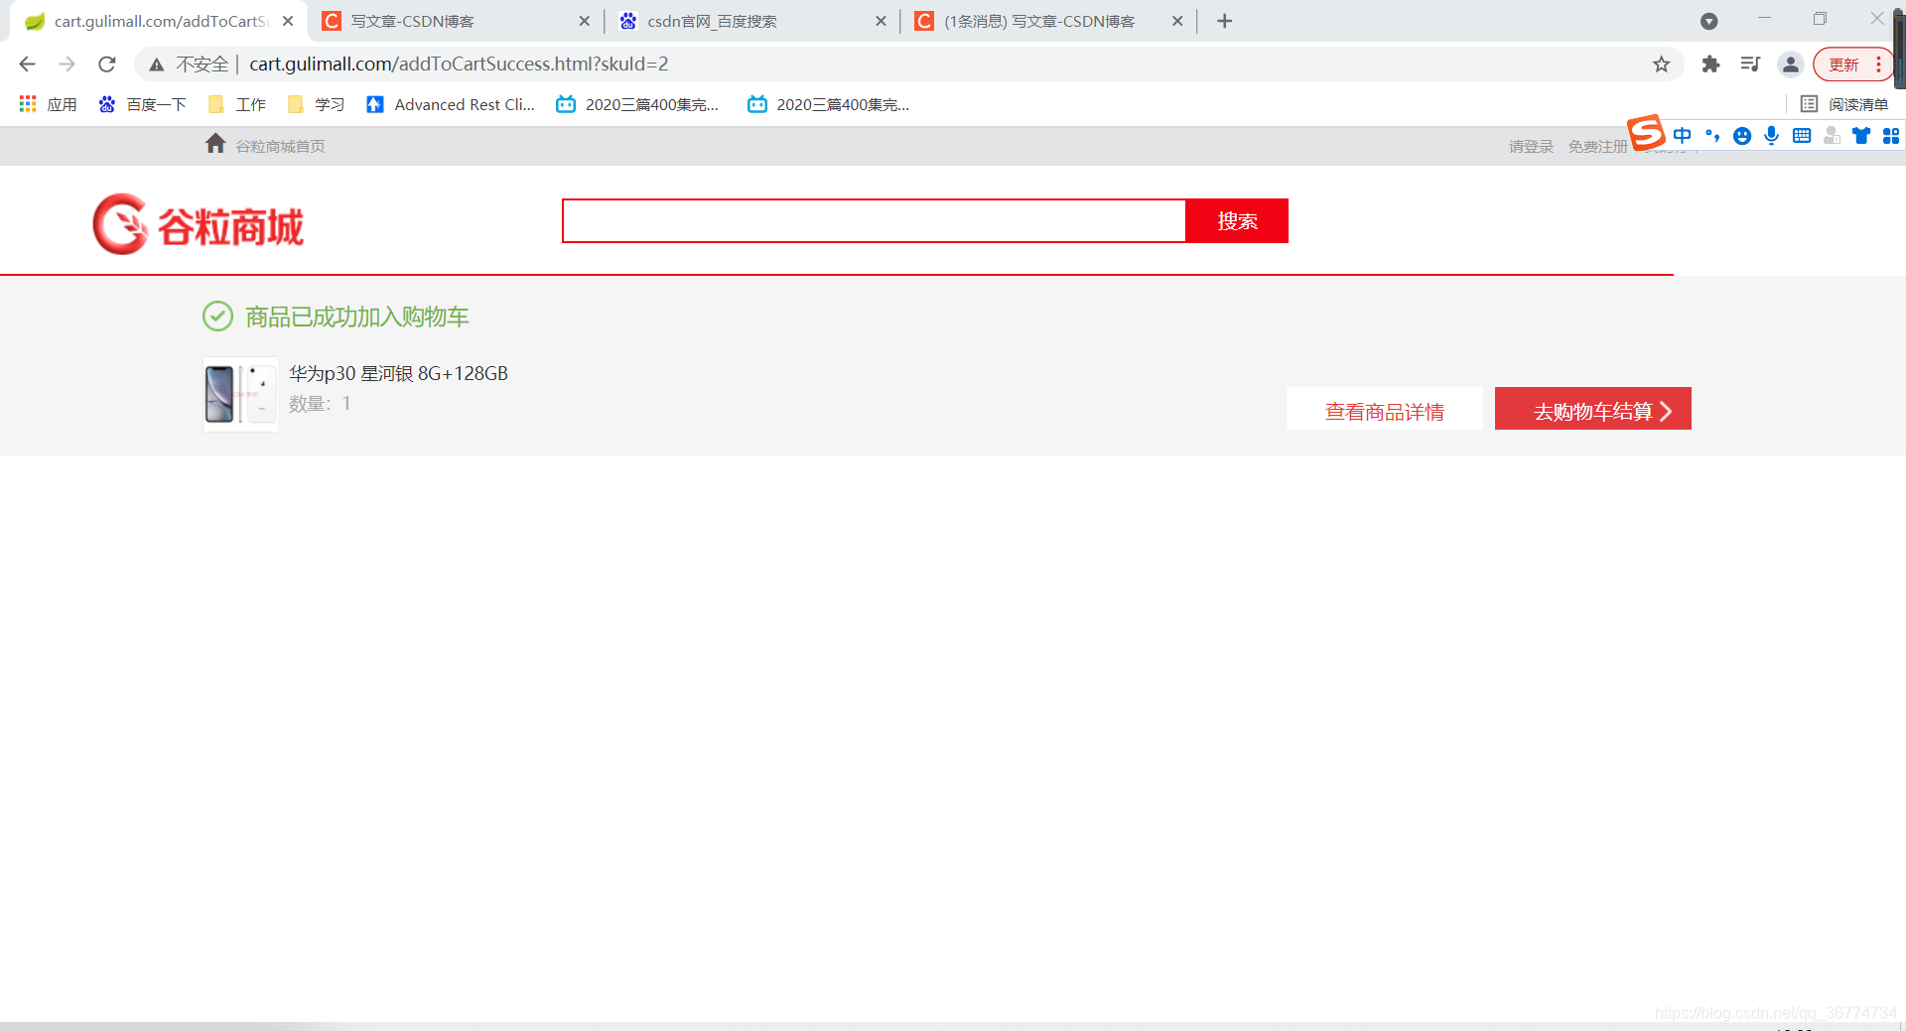
Task: Go to 谷粒商城首页 link
Action: pos(280,147)
